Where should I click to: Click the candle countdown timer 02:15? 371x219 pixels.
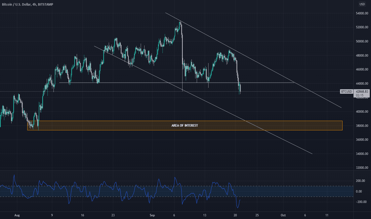pos(359,95)
